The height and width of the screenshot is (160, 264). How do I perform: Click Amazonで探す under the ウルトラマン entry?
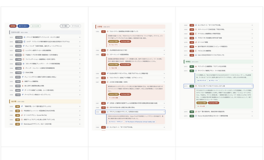pos(113,42)
